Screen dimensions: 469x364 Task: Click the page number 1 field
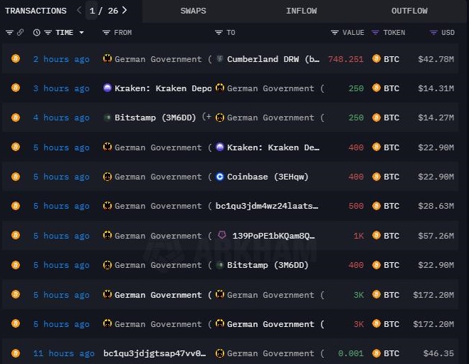point(92,11)
